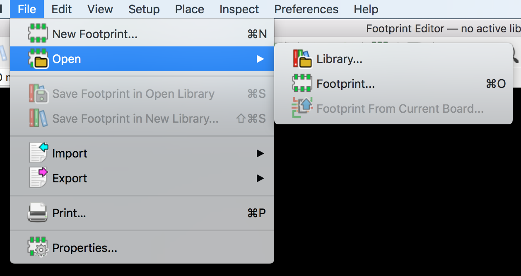
Task: Open the View menu
Action: tap(100, 9)
